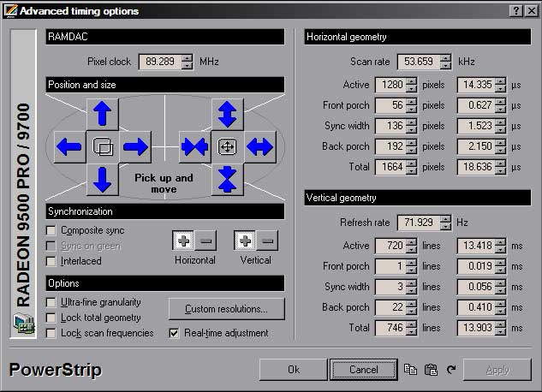The image size is (542, 392).
Task: Check Lock scan frequencies
Action: (x=51, y=333)
